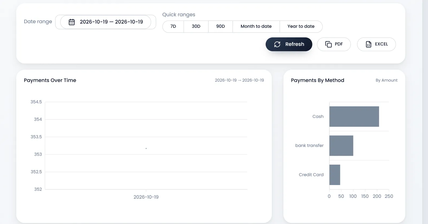Click the bank transfer bar
This screenshot has width=428, height=224.
(341, 146)
